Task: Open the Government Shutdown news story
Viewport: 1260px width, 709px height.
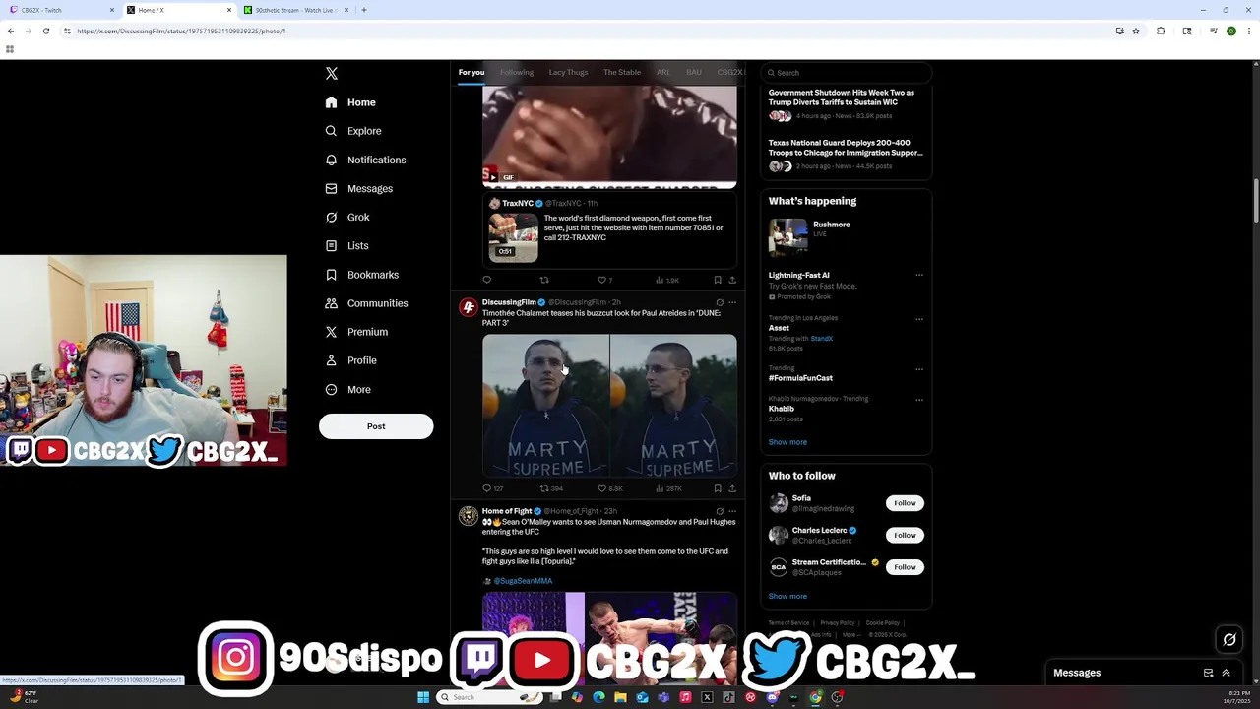Action: point(847,104)
